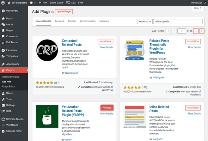Click the plus New icon in admin bar

pyautogui.click(x=40, y=3)
